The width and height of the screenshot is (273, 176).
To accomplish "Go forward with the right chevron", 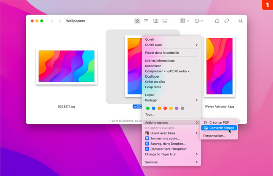I will click(x=60, y=21).
